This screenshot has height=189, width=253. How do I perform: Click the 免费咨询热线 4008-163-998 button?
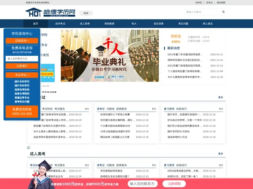[22, 112]
